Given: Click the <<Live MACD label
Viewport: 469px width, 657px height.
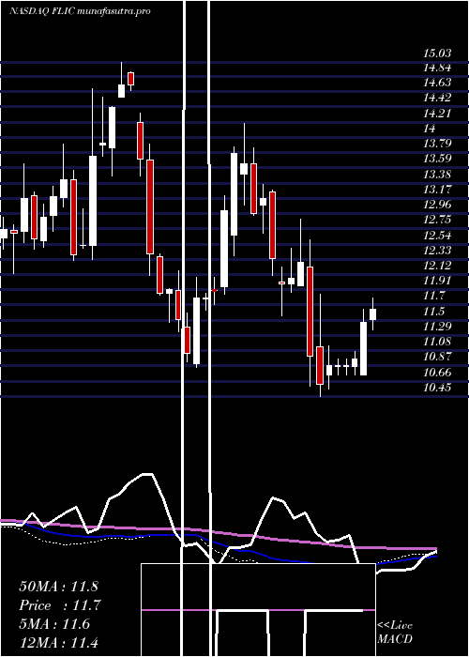Looking at the screenshot, I should click(x=395, y=632).
